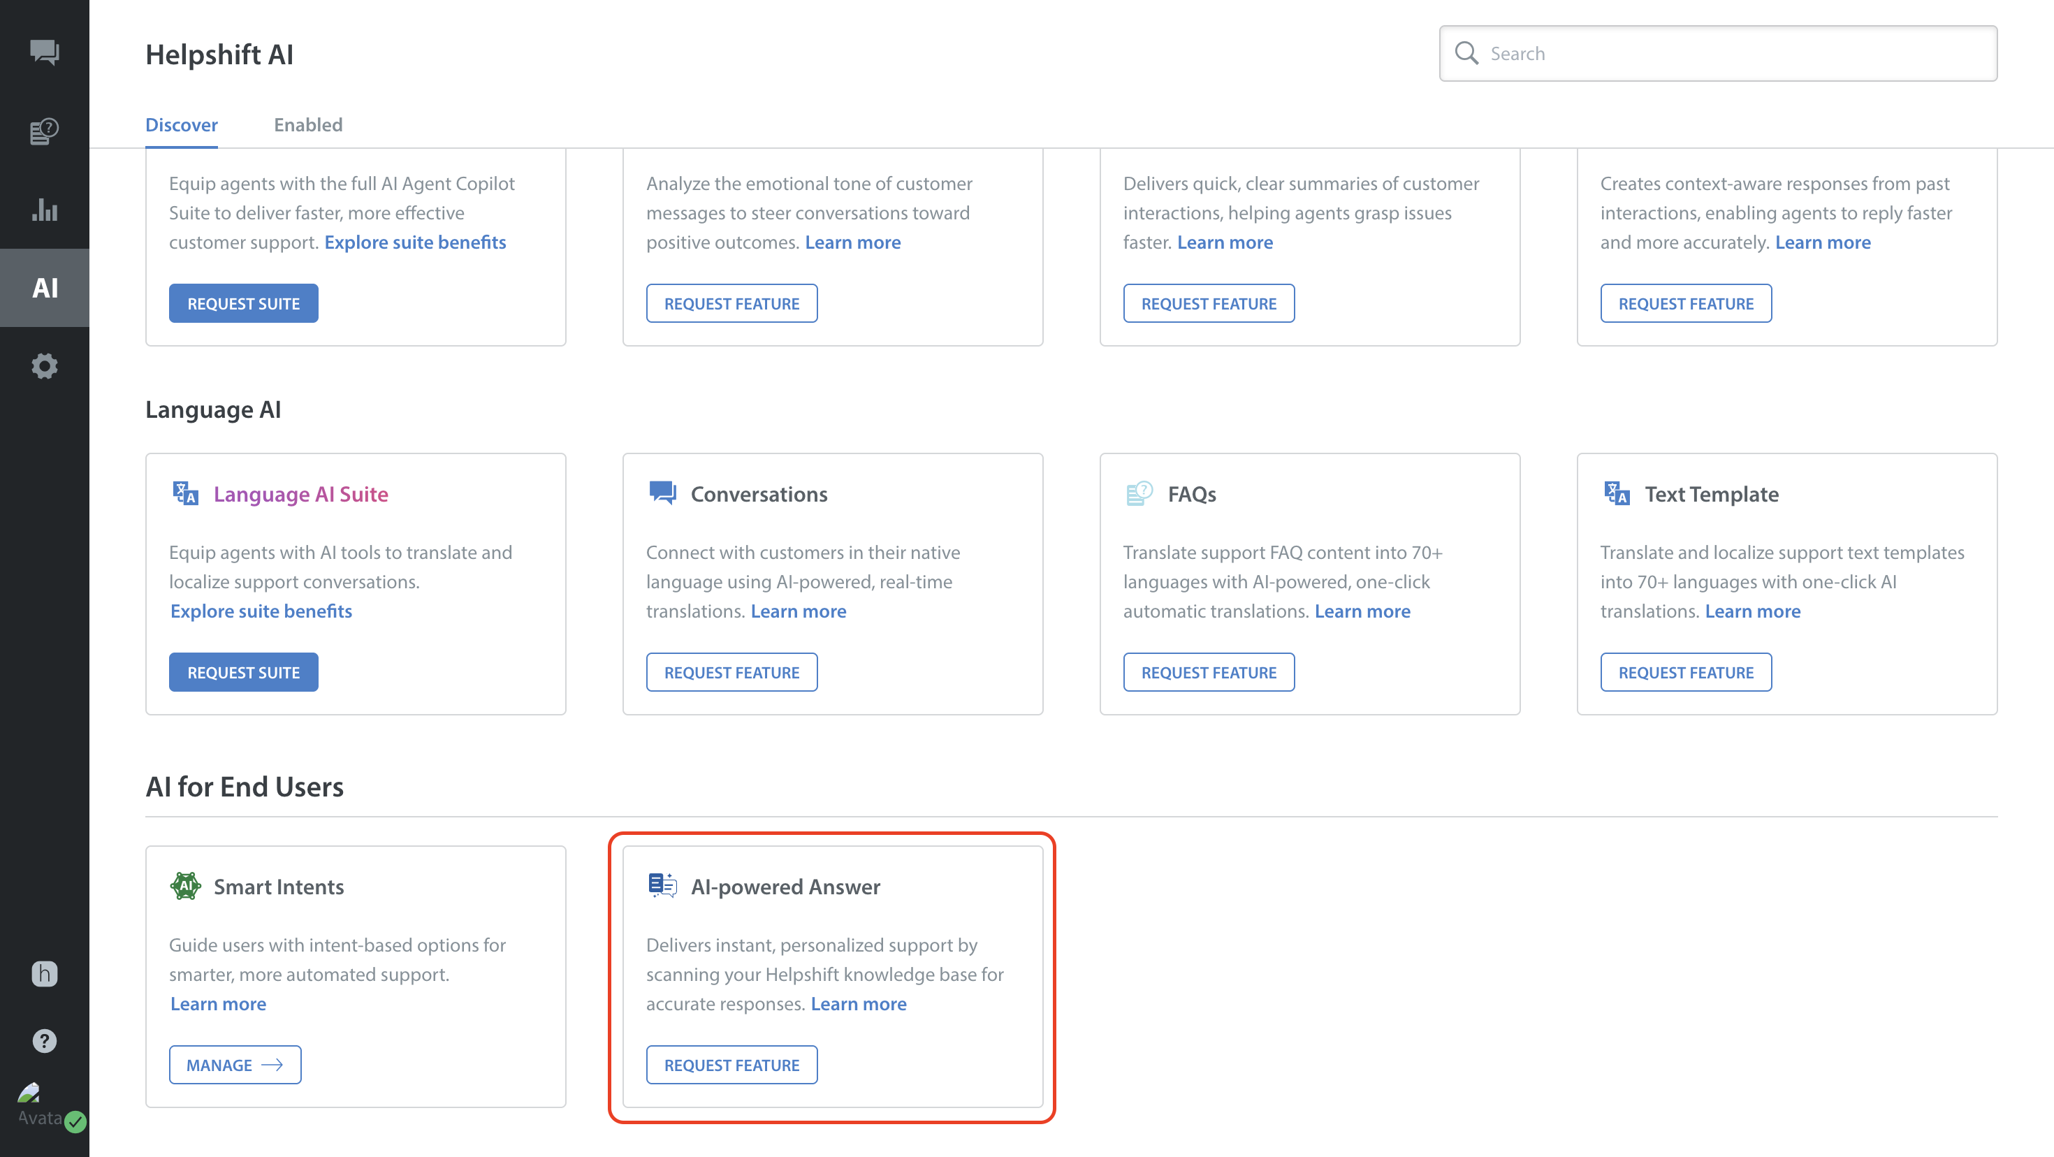Click the AI-powered Answer card icon
Image resolution: width=2054 pixels, height=1157 pixels.
(x=662, y=885)
